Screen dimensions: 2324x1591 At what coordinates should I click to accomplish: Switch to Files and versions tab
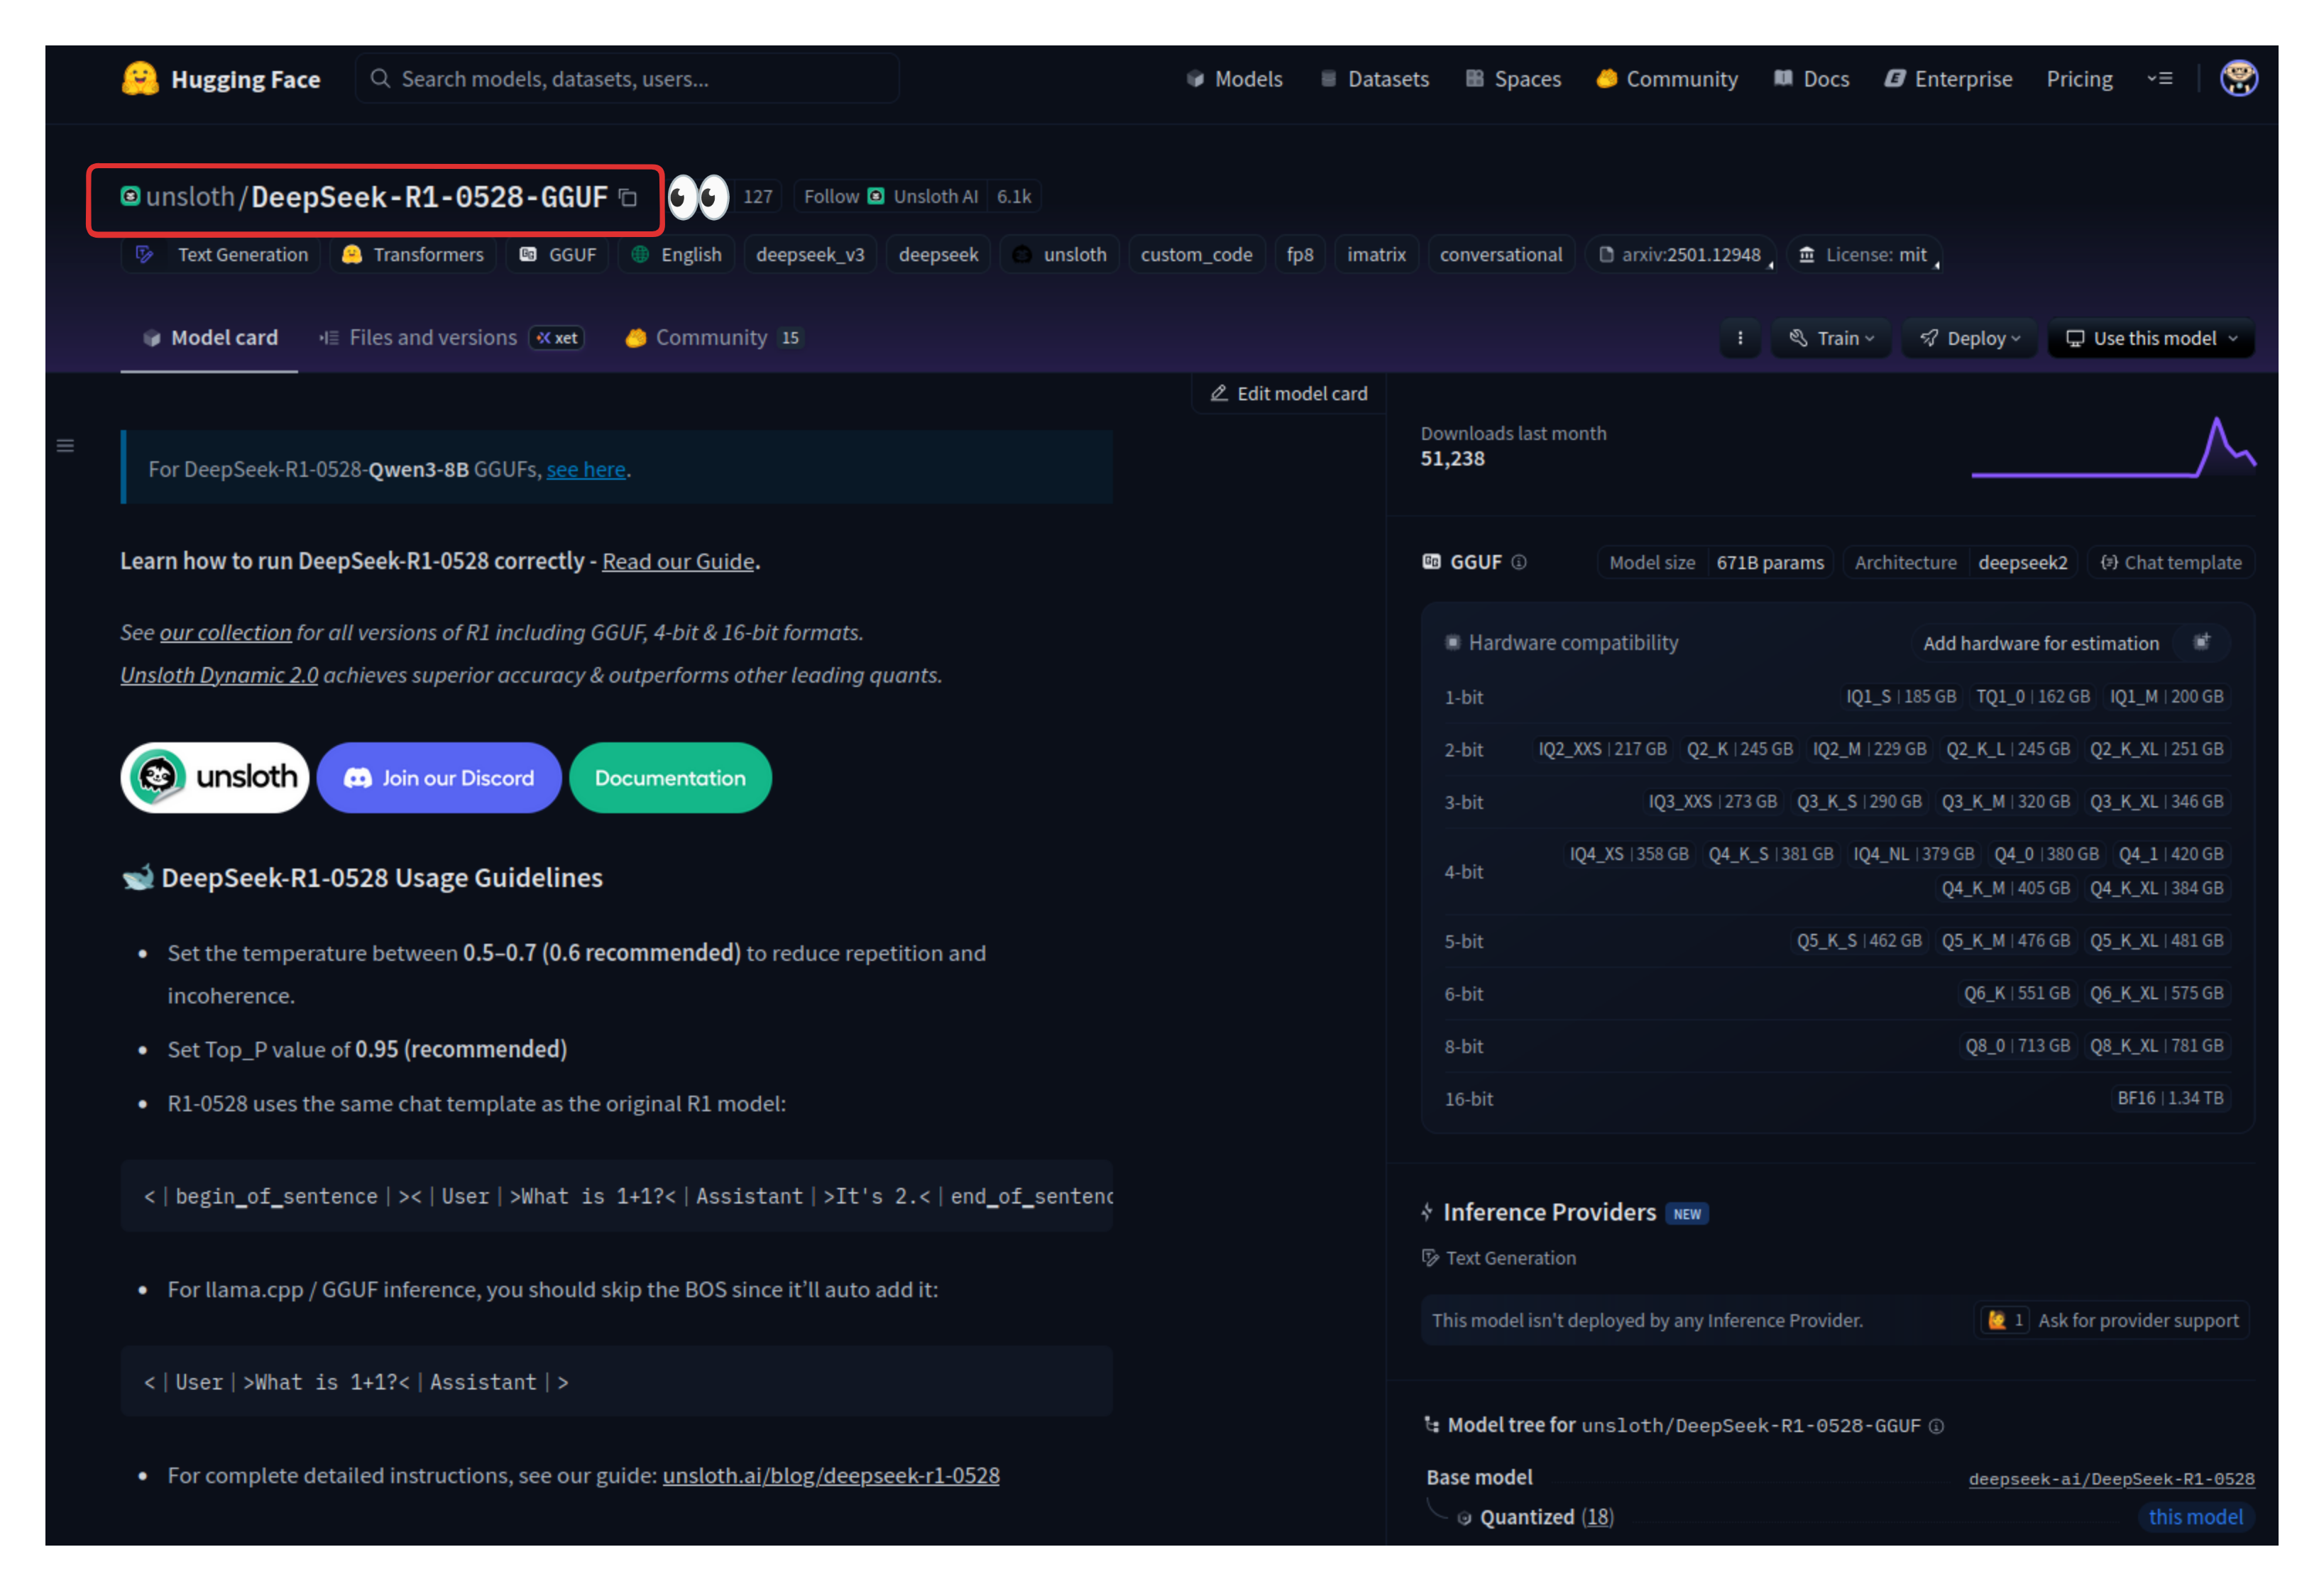(432, 338)
